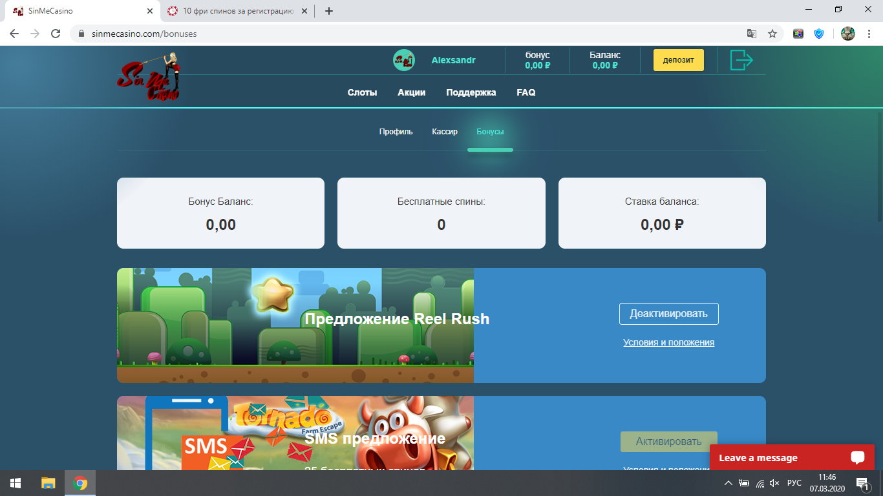Launch File Explorer from the taskbar
The width and height of the screenshot is (883, 496).
48,483
